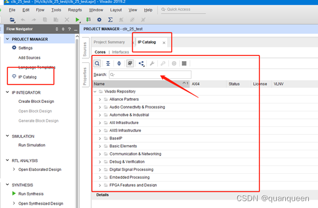Minimize the Flow Navigator panel
This screenshot has width=318, height=208.
tap(76, 30)
